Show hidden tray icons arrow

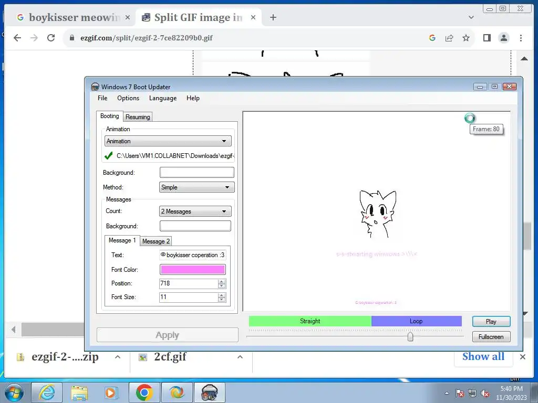[x=447, y=393]
